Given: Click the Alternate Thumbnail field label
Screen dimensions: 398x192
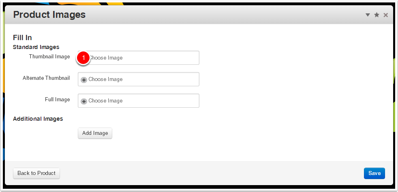Looking at the screenshot, I should point(46,78).
